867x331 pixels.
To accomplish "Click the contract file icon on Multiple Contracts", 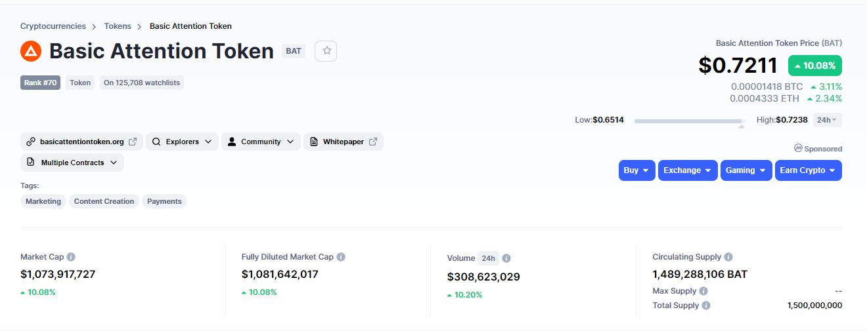I will click(x=31, y=162).
